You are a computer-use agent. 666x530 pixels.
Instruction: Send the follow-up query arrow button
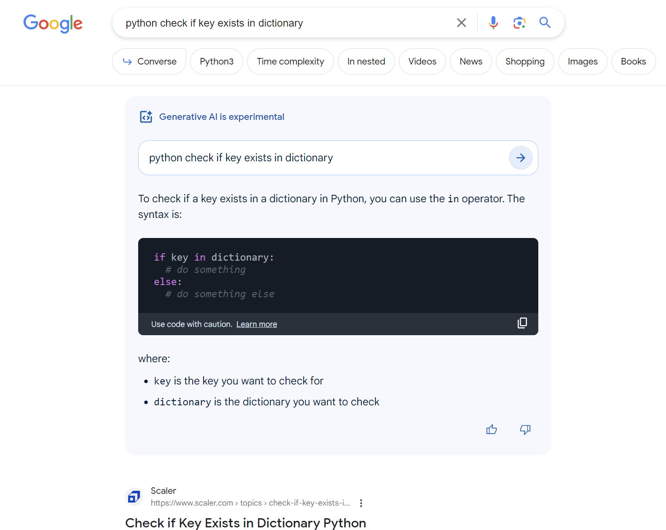[x=521, y=158]
